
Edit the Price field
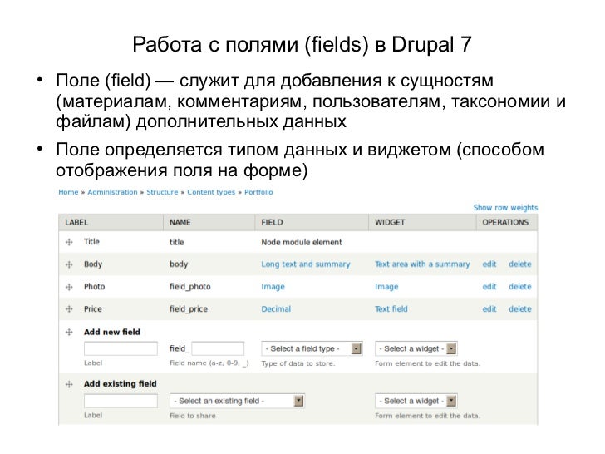(489, 308)
